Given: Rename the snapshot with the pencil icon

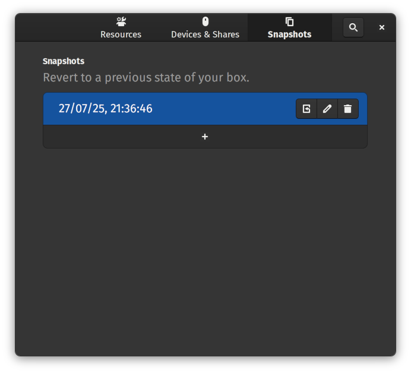Looking at the screenshot, I should 327,109.
